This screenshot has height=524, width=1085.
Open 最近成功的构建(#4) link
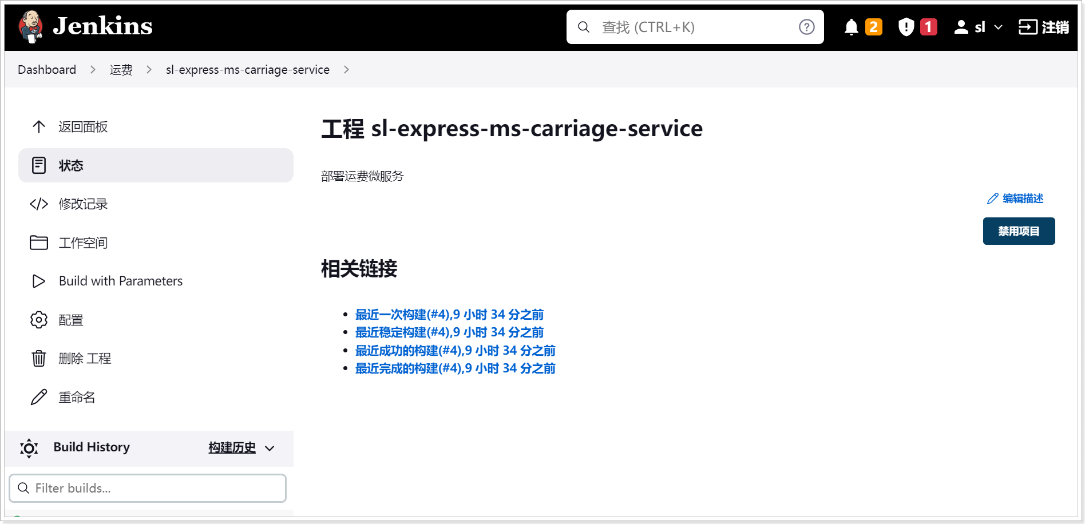point(456,351)
